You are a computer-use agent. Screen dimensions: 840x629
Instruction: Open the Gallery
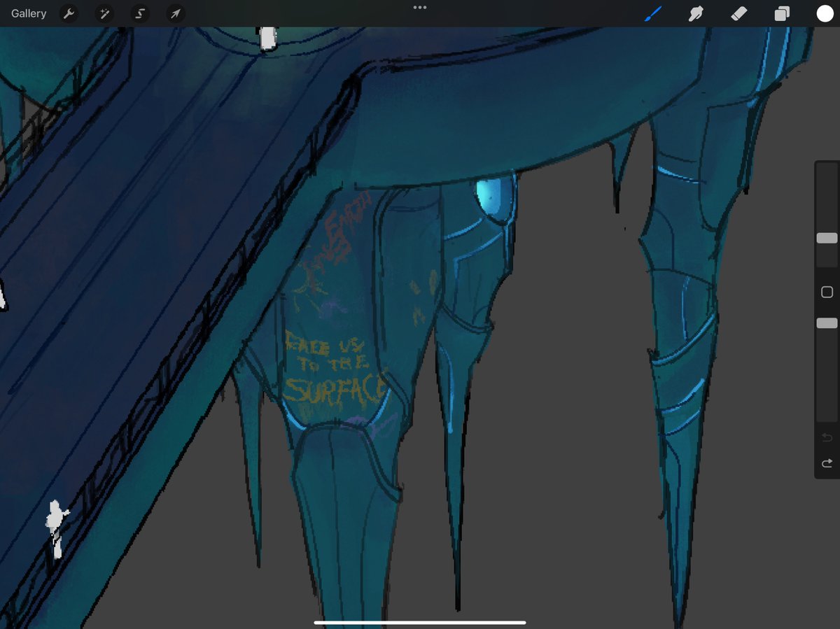[x=29, y=13]
